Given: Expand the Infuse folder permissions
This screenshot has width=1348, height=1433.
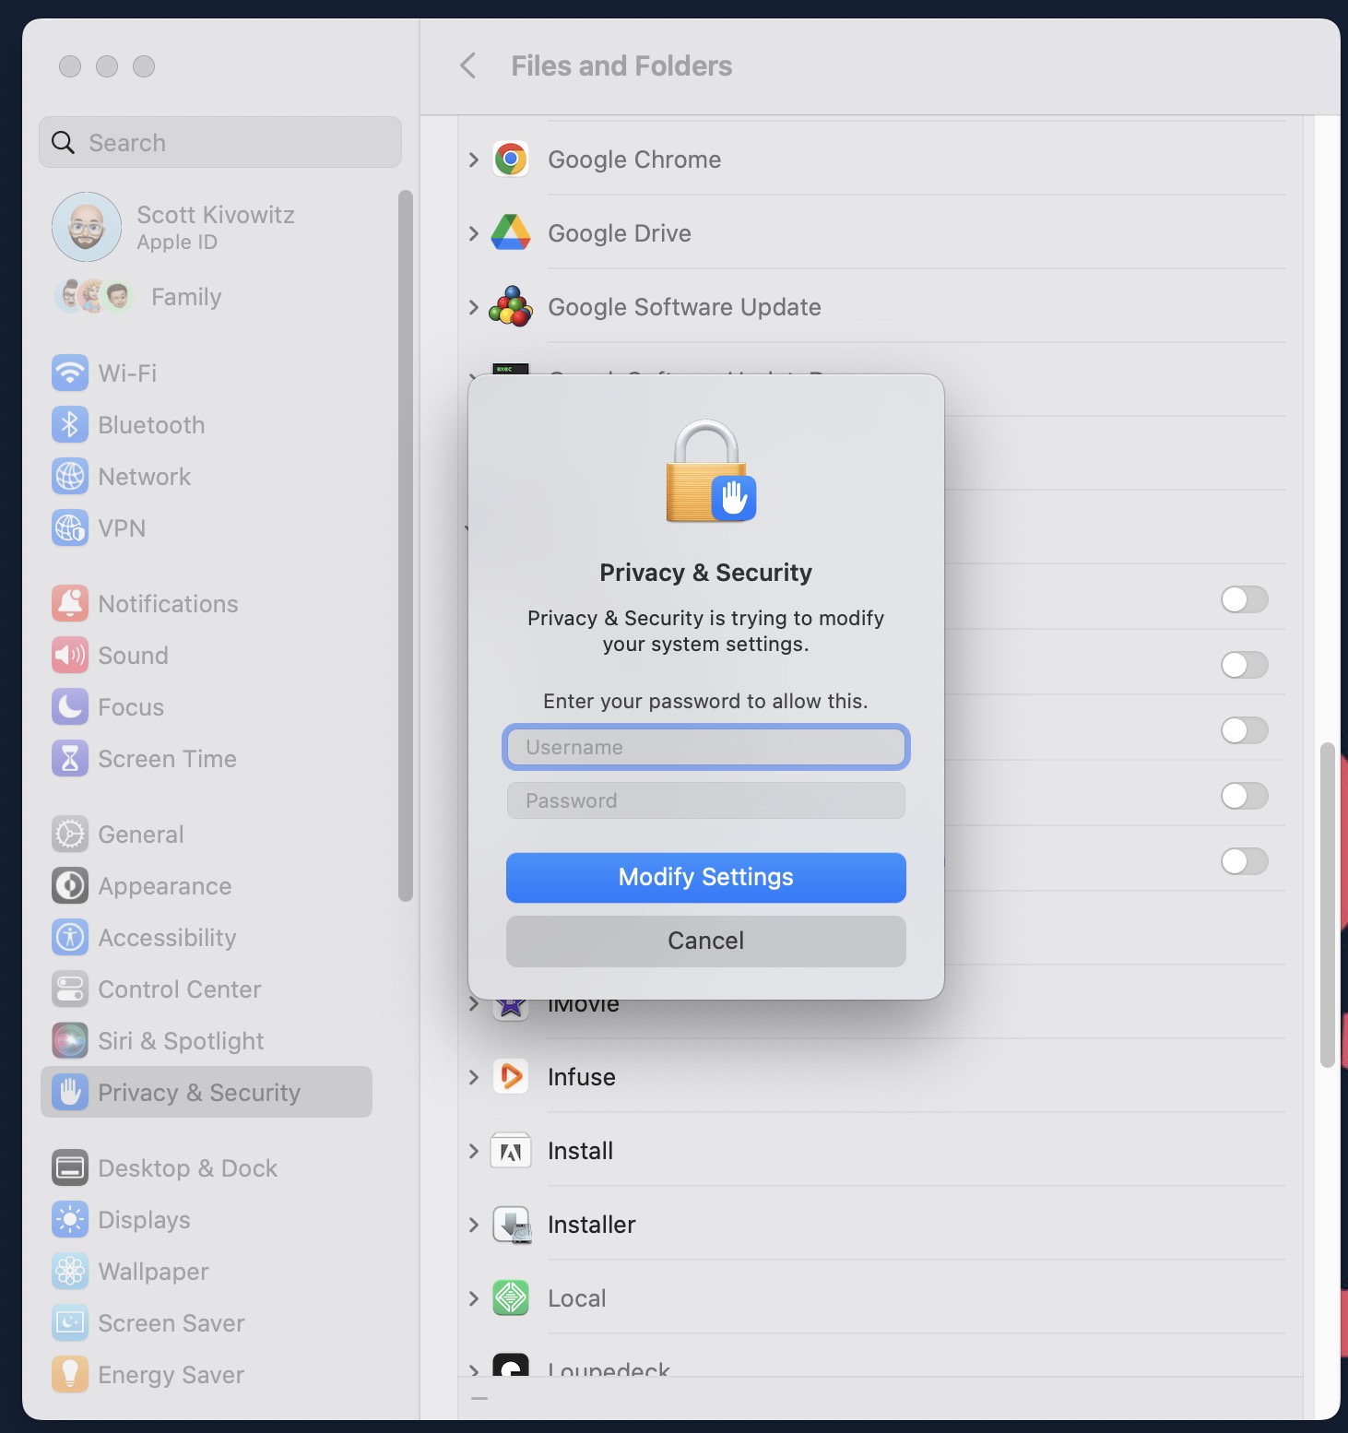Looking at the screenshot, I should (474, 1077).
